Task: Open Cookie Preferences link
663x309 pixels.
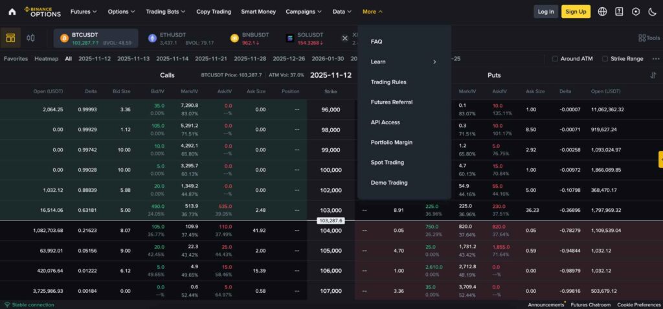Action: point(640,304)
